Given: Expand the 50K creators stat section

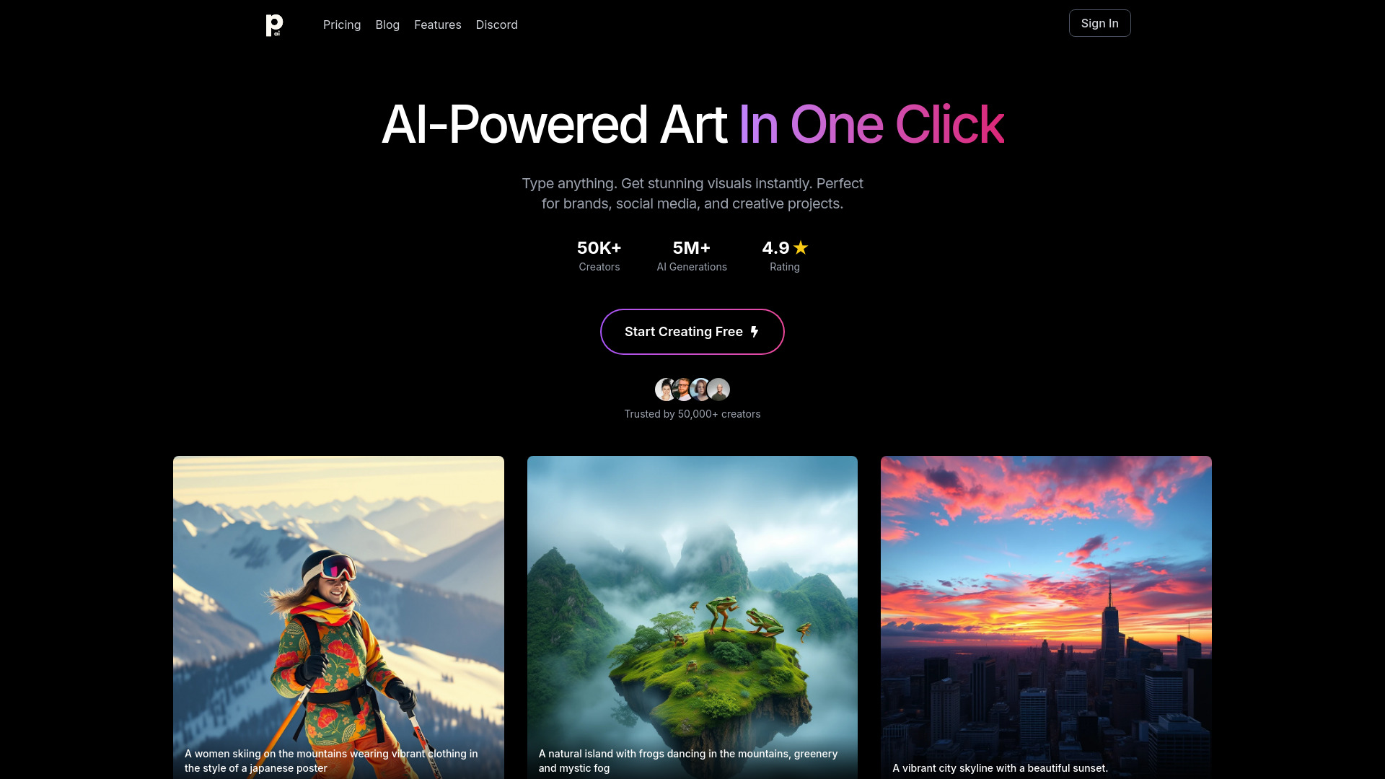Looking at the screenshot, I should tap(599, 254).
